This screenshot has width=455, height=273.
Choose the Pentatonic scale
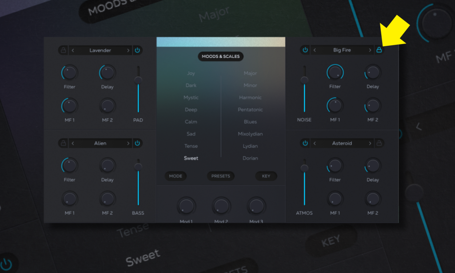250,110
